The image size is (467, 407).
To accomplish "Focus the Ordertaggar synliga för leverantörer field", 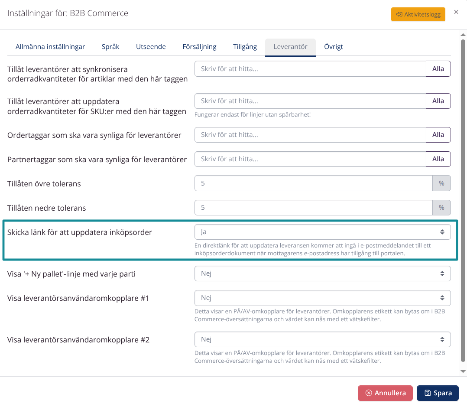I will 310,135.
